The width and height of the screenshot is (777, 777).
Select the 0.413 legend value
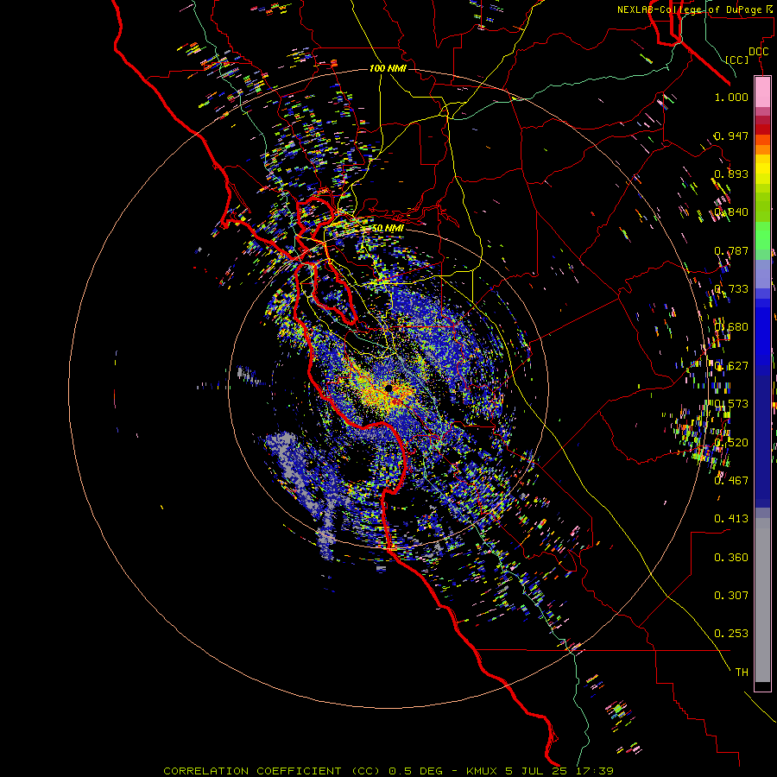pyautogui.click(x=731, y=518)
